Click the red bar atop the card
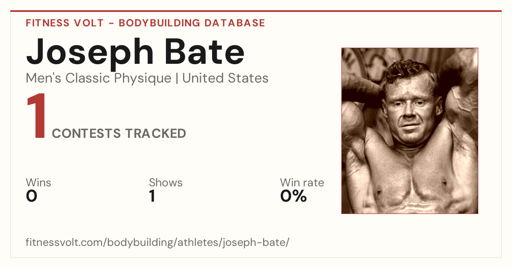 click(256, 11)
